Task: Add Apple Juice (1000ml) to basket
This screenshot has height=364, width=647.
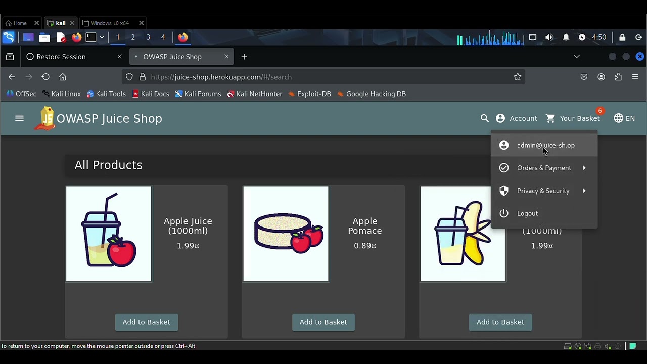Action: pyautogui.click(x=146, y=322)
